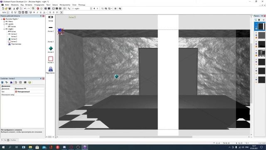Screen dimensions: 266x150
Task: Collapse the night frame tree node
Action: coord(4,29)
